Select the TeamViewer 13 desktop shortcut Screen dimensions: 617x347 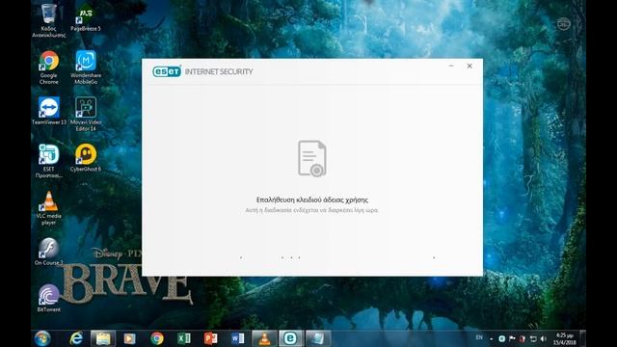click(x=49, y=111)
